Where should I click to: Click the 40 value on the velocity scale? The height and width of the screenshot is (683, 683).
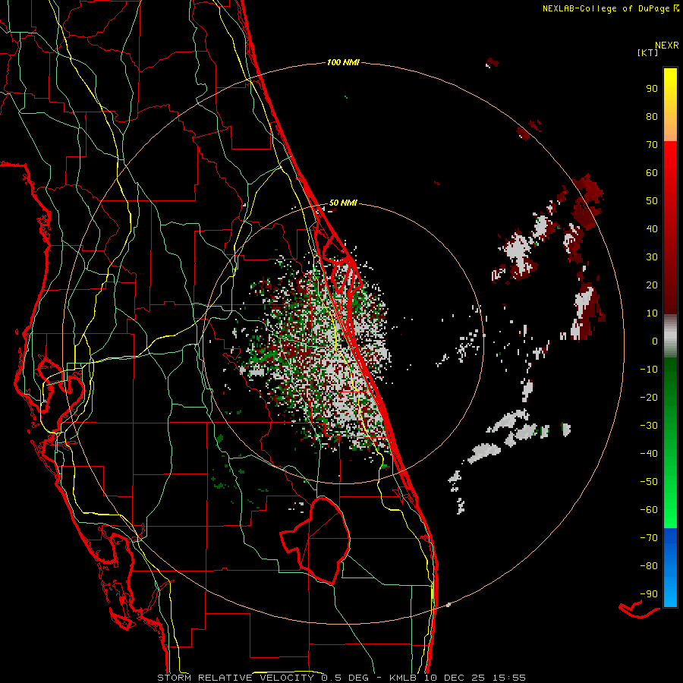click(x=652, y=228)
